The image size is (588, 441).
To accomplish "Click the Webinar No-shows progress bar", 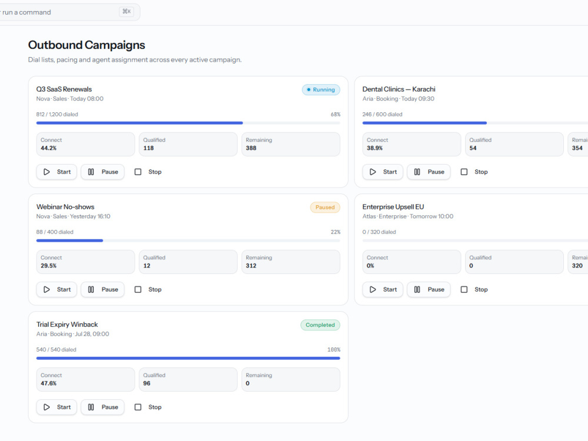I will [188, 240].
